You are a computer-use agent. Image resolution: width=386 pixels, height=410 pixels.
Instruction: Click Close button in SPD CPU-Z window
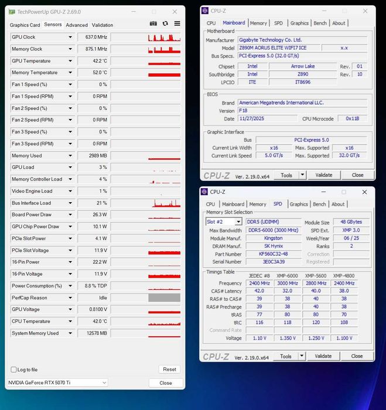pyautogui.click(x=357, y=356)
